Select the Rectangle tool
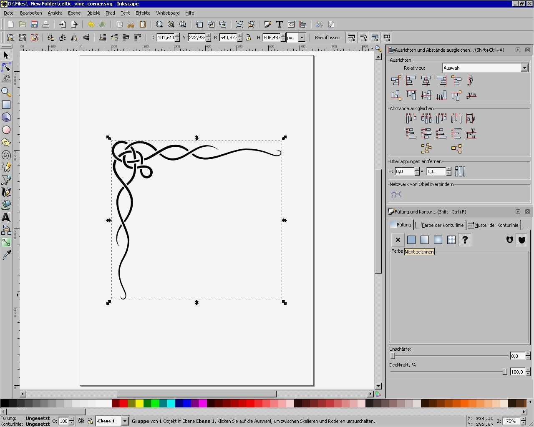The height and width of the screenshot is (427, 534). click(6, 105)
